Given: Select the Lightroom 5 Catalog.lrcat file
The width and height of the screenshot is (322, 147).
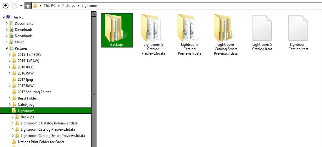Looking at the screenshot, I should click(262, 33).
